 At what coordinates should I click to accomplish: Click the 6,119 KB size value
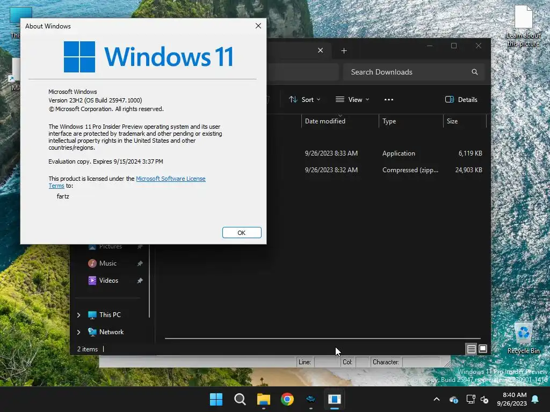[470, 153]
